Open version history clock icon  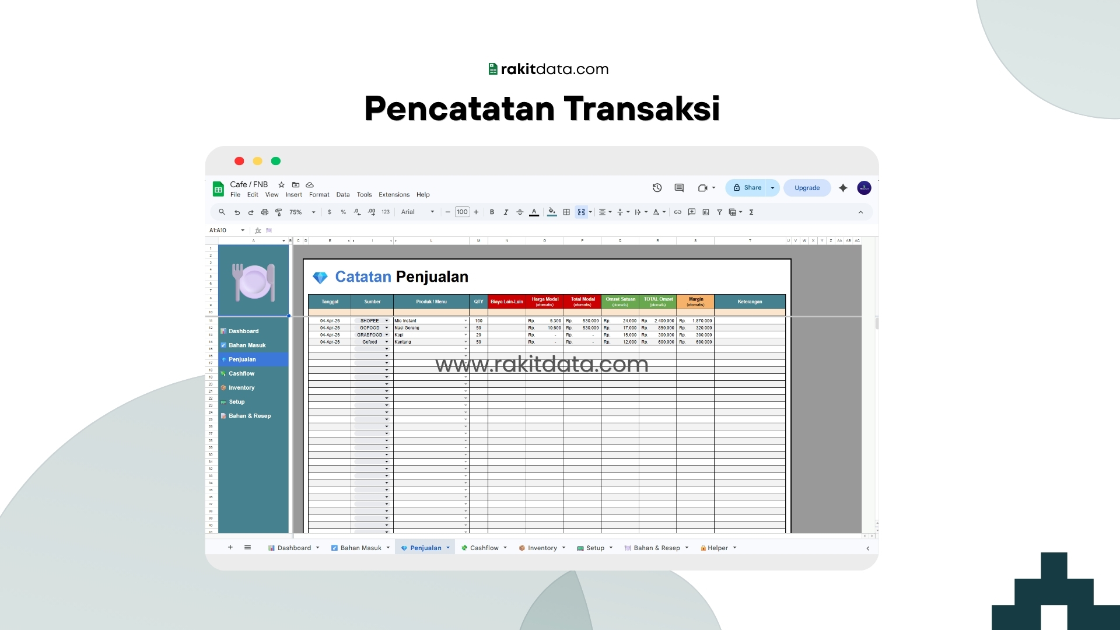[657, 188]
